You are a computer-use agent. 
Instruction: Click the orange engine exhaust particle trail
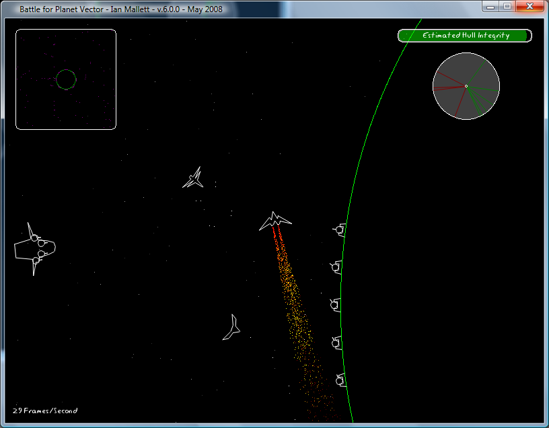click(295, 303)
